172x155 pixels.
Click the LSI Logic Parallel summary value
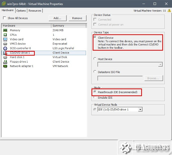[63, 48]
